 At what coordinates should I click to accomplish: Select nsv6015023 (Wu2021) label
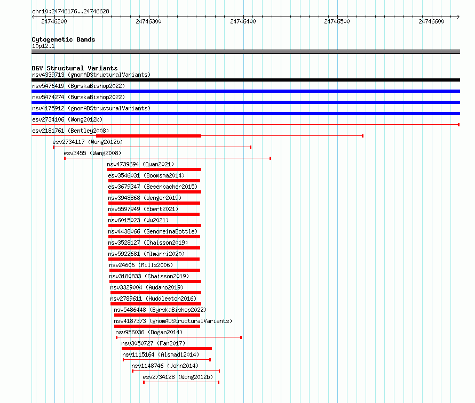coord(138,220)
